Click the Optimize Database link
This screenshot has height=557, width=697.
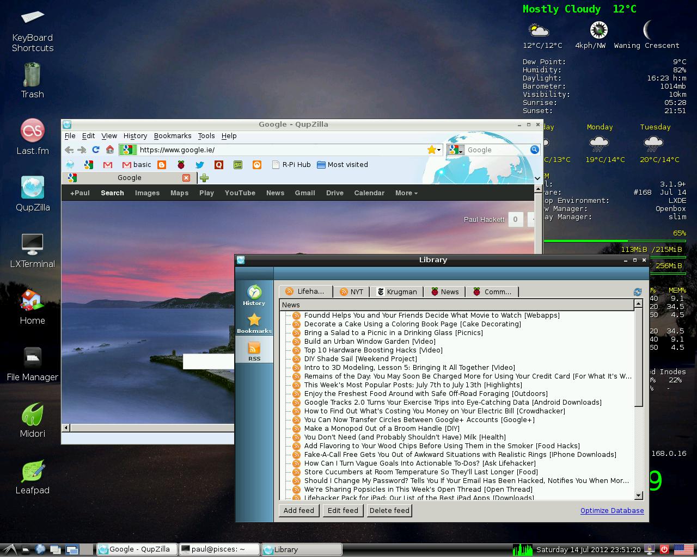point(612,511)
